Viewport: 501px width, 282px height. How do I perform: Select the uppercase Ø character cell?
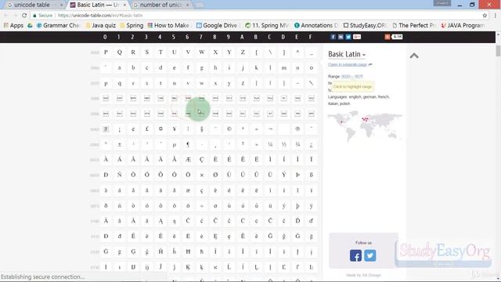(215, 175)
